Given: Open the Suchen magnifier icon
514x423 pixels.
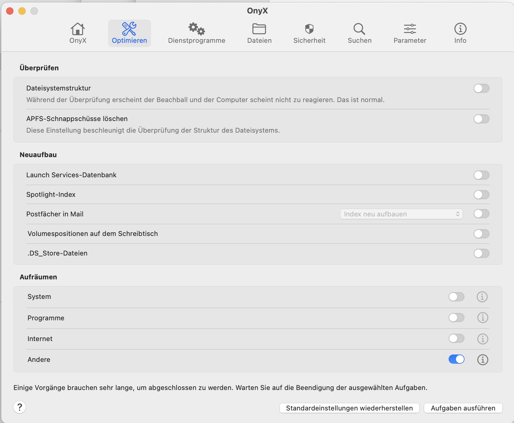Looking at the screenshot, I should click(359, 29).
